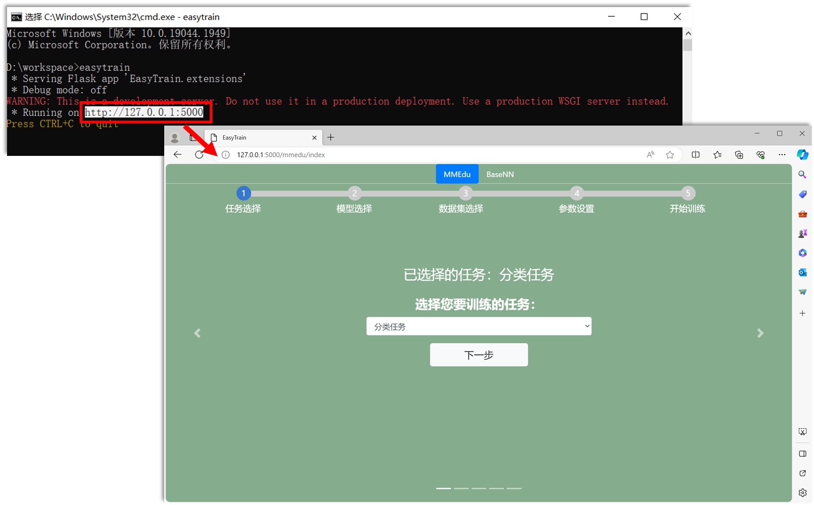The height and width of the screenshot is (505, 814).
Task: Click the 下一步 button
Action: [479, 355]
